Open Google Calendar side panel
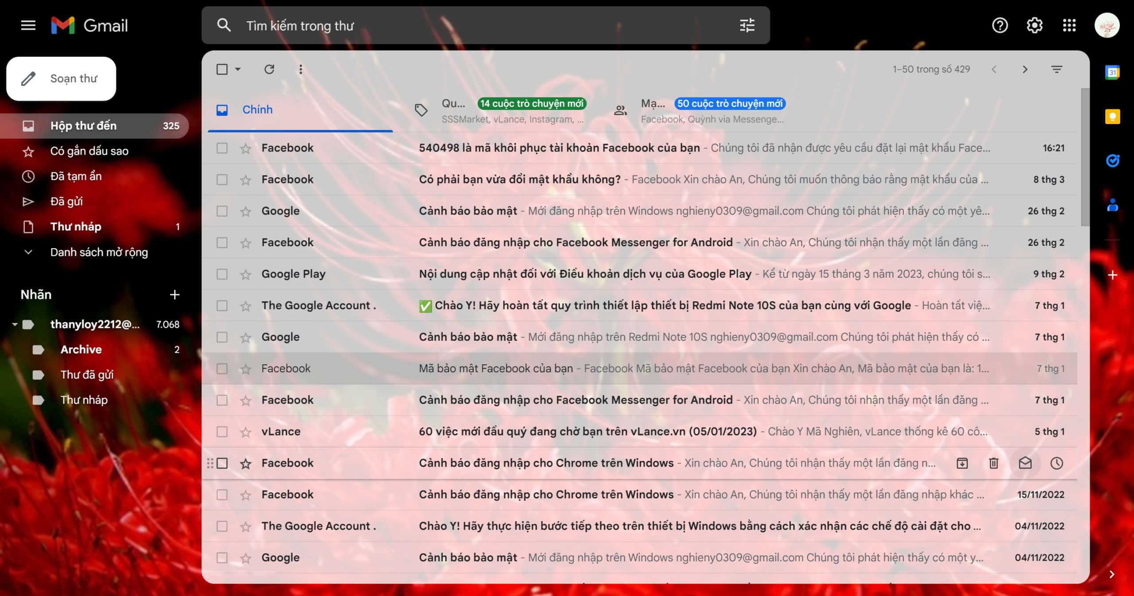The height and width of the screenshot is (596, 1134). click(1112, 72)
